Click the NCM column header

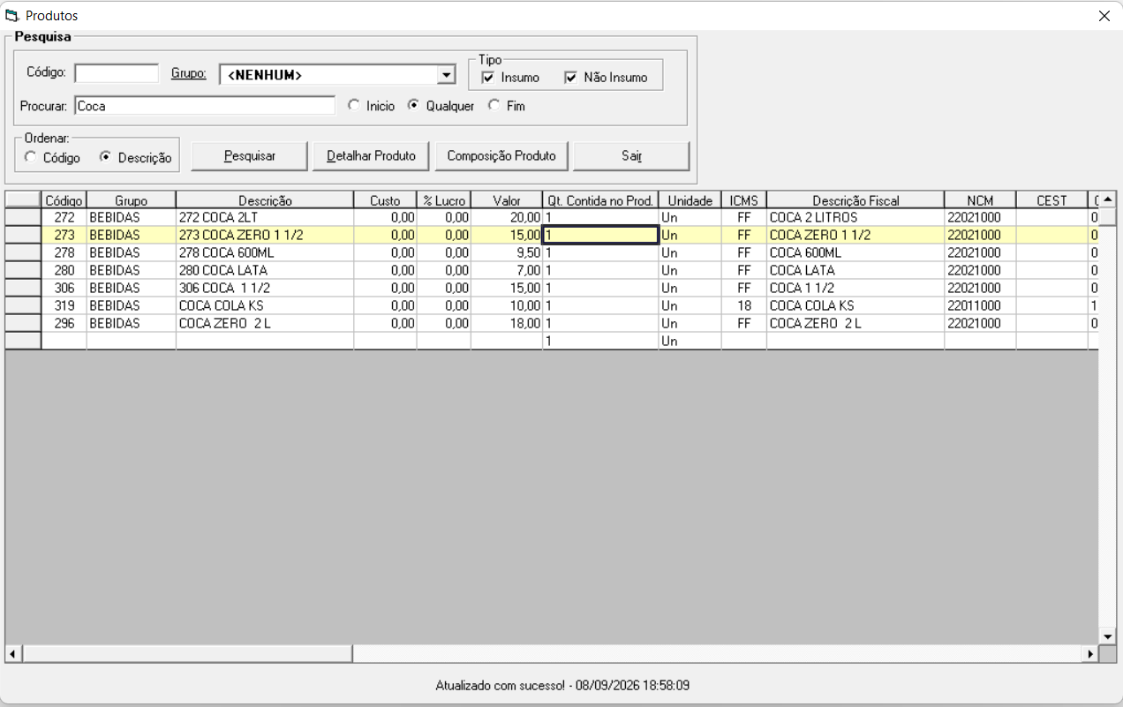point(980,200)
